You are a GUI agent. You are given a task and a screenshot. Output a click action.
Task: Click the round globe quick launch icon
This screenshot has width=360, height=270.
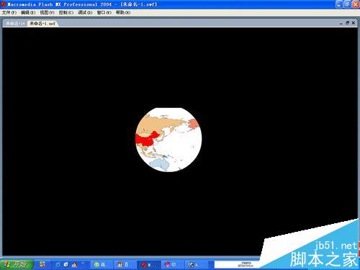click(x=66, y=265)
